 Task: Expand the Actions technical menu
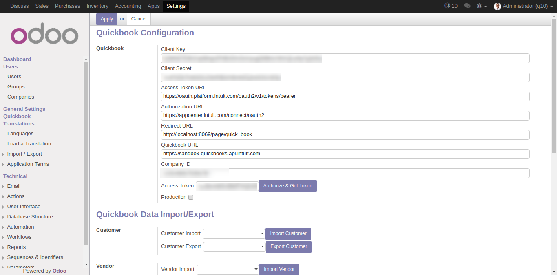(15, 196)
